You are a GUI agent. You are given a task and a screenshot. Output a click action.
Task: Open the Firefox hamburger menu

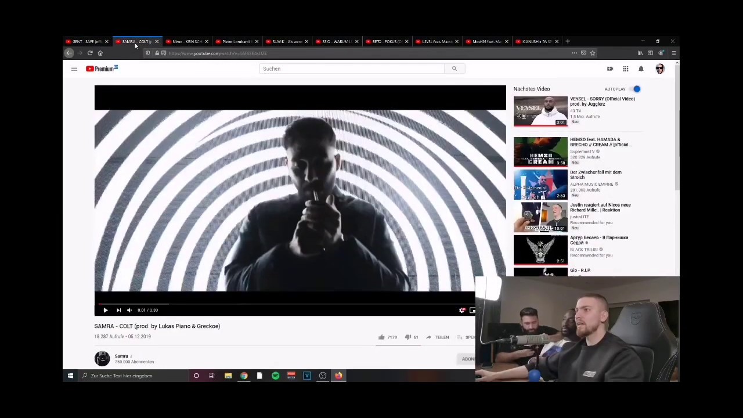pos(673,53)
